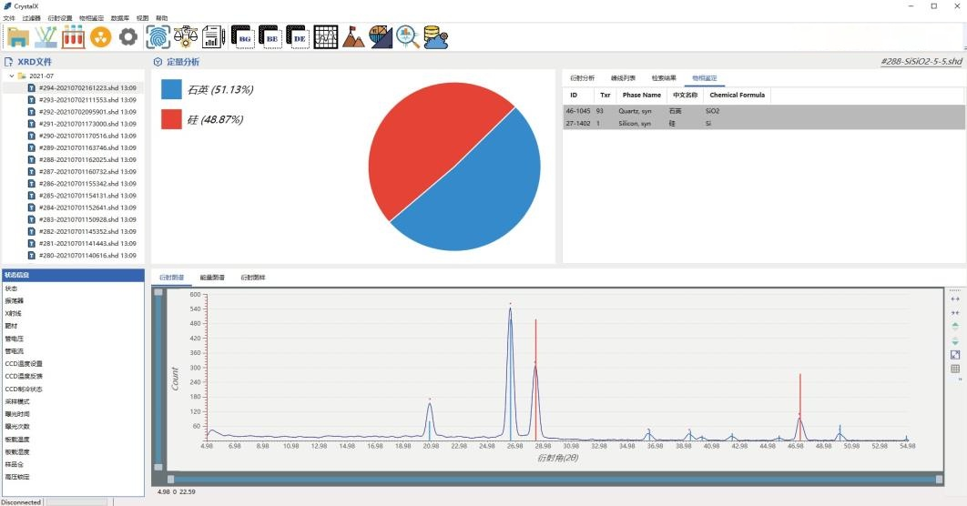Open the cloud database toolbar icon
This screenshot has height=506, width=967.
point(435,36)
